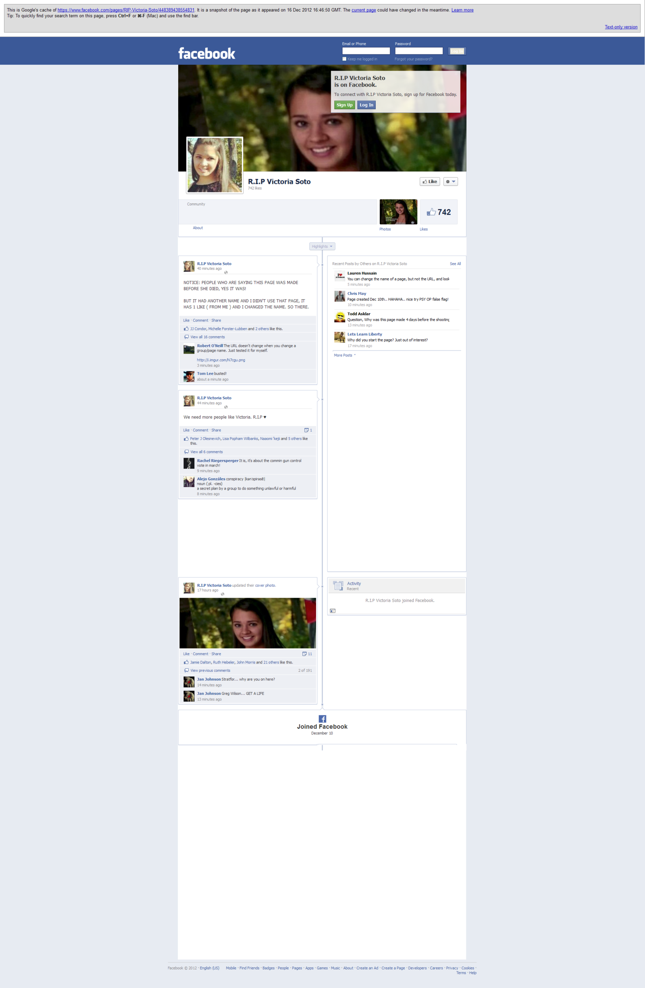
Task: Open English (US) language link in footer
Action: pos(210,968)
